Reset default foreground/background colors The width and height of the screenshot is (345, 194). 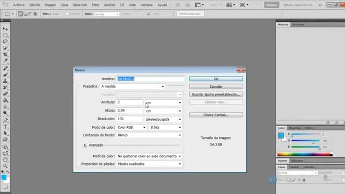(x=3, y=171)
